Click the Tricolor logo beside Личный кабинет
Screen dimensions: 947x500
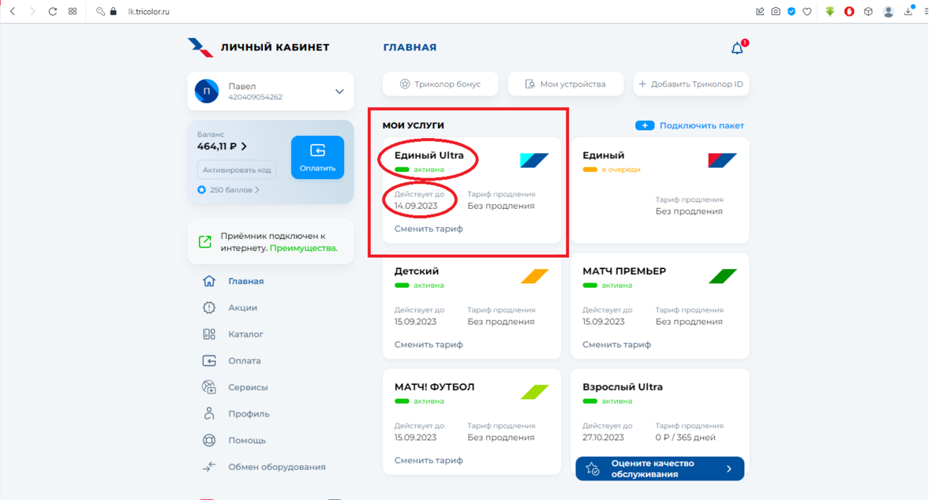point(200,47)
